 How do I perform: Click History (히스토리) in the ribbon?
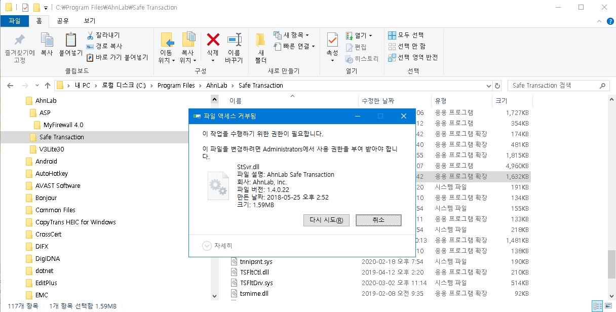click(362, 58)
